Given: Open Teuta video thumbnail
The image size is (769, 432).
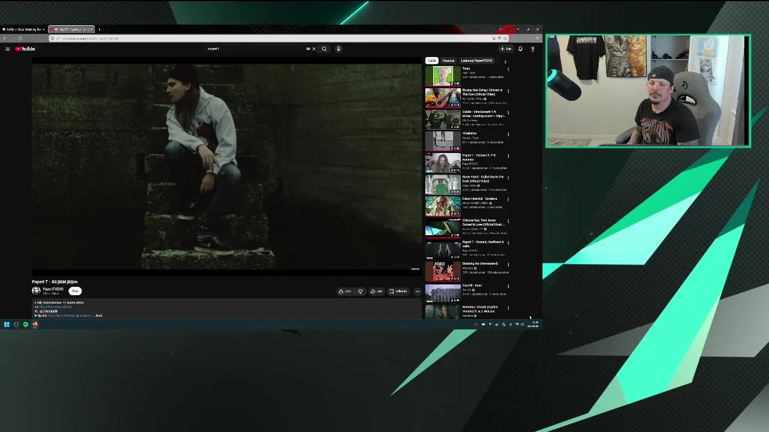Looking at the screenshot, I should pos(443,76).
